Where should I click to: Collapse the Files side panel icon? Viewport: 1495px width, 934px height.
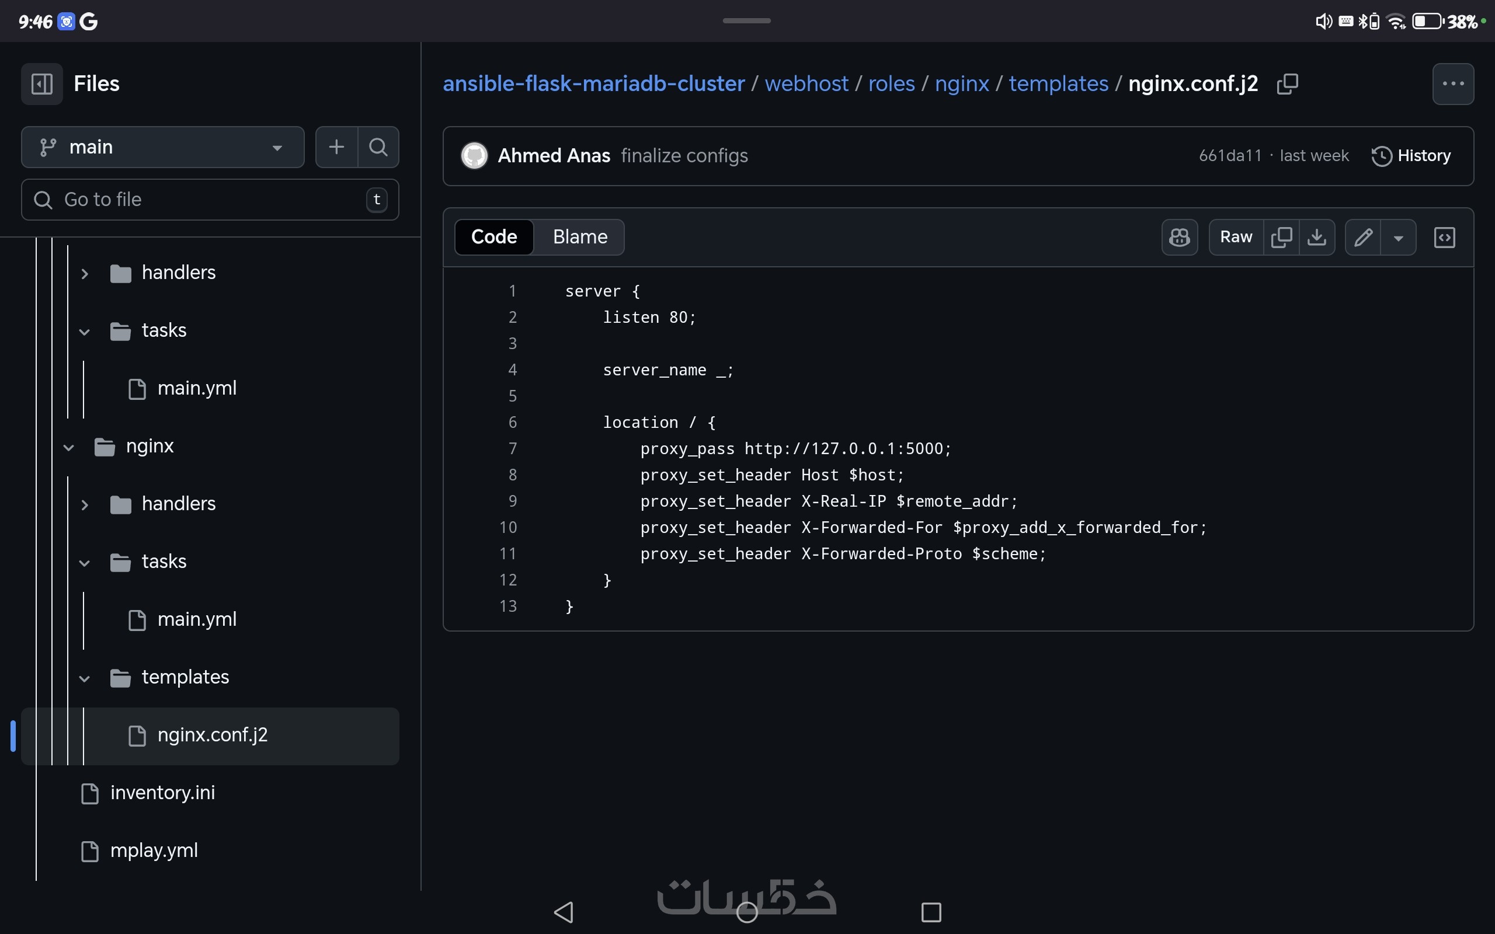point(41,83)
